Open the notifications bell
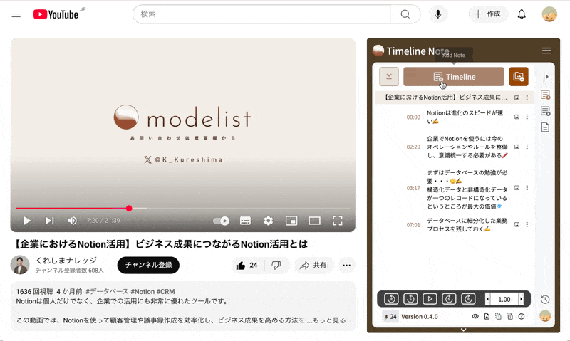 click(522, 14)
